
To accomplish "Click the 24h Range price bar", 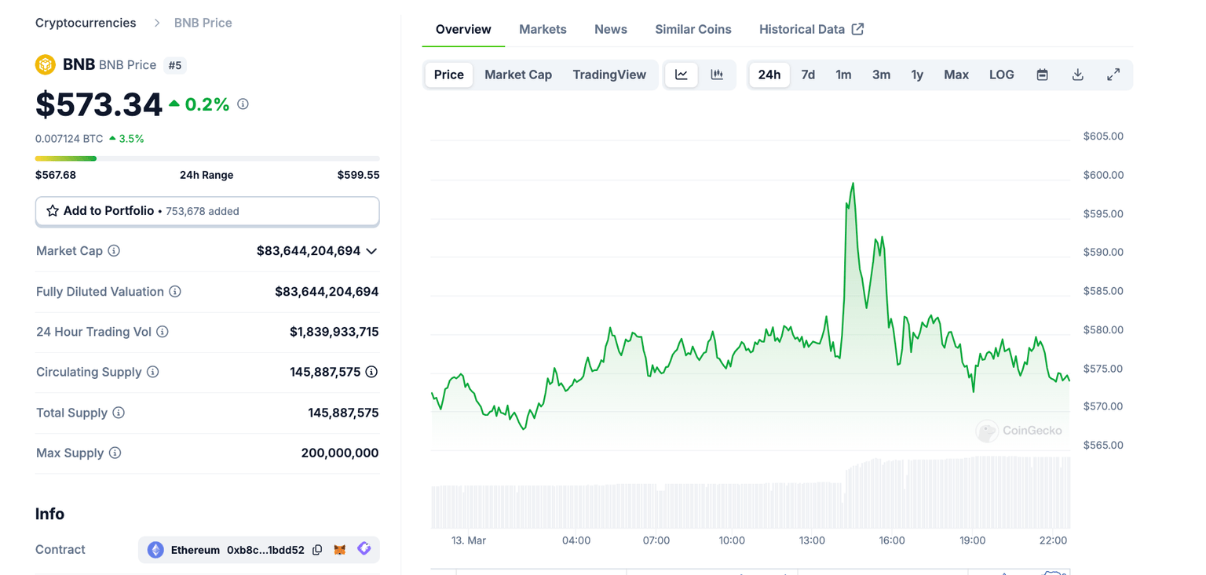I will [207, 158].
